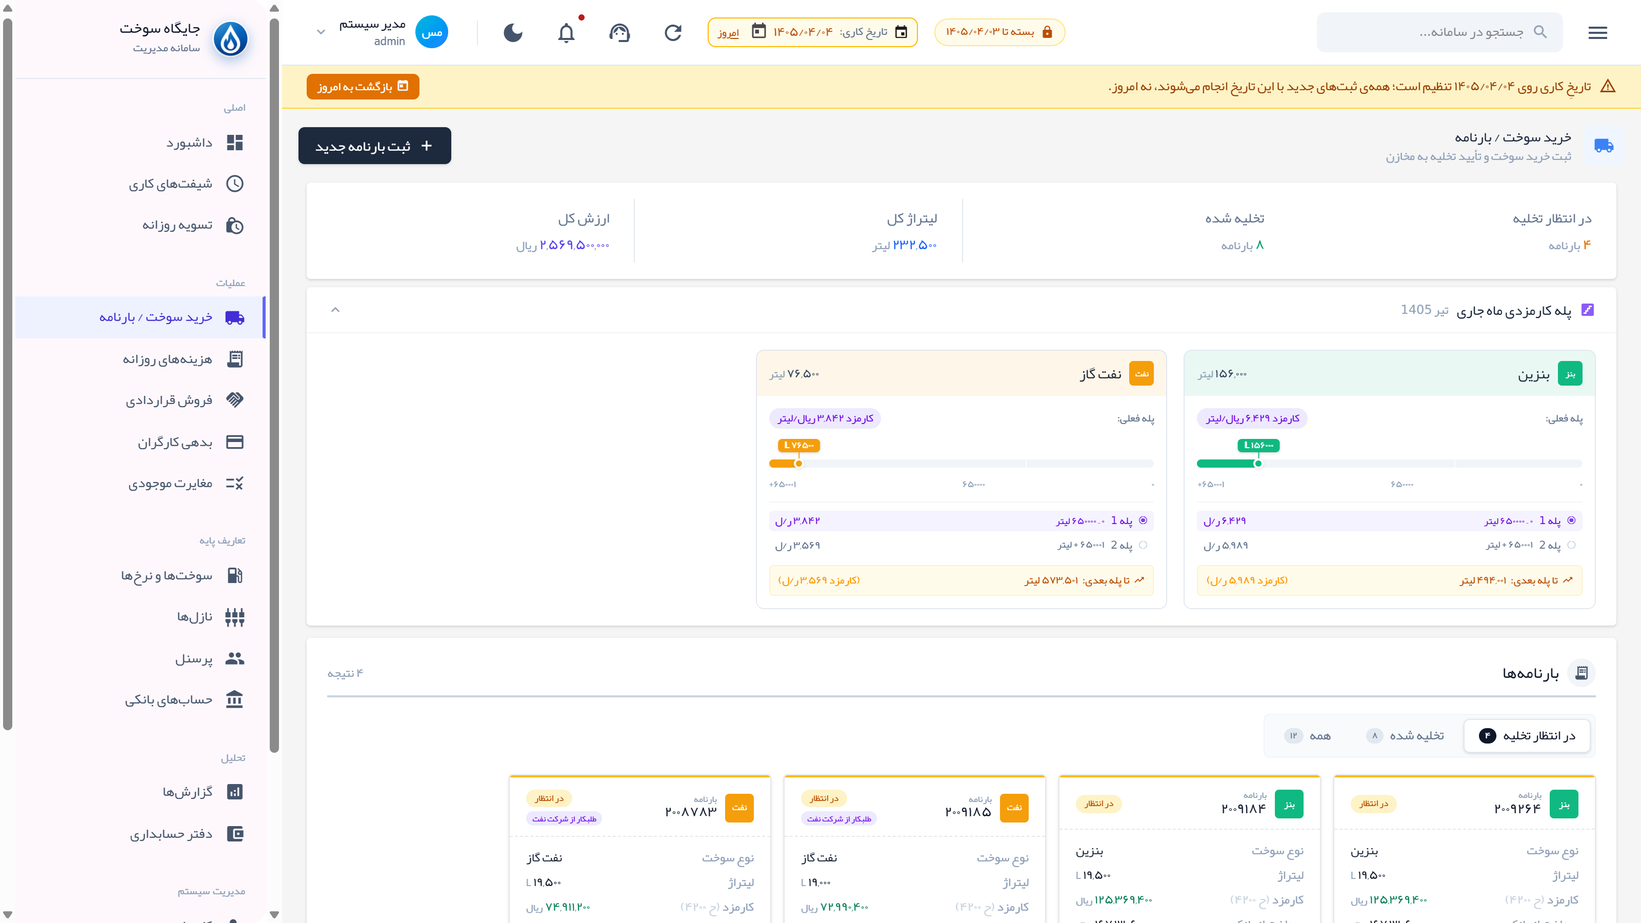
Task: Click the warning triangle icon in the banner
Action: click(1607, 87)
